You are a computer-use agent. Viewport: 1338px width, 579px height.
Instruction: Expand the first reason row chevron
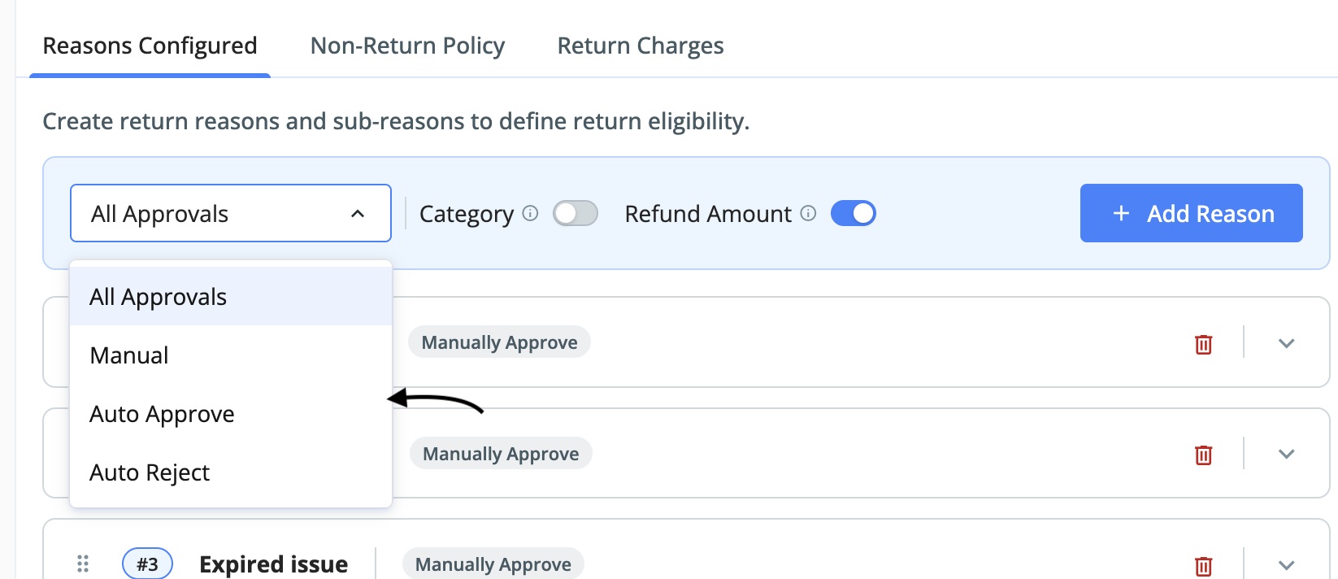coord(1286,343)
